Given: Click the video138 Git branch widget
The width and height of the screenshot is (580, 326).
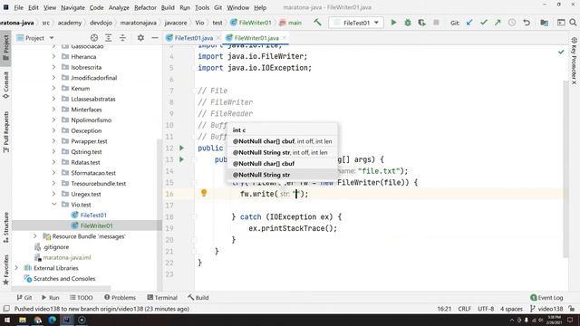Looking at the screenshot, I should click(546, 309).
